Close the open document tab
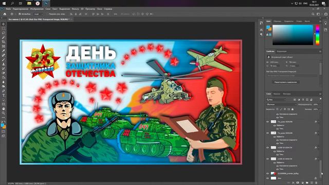The image size is (329, 185). (x=71, y=20)
